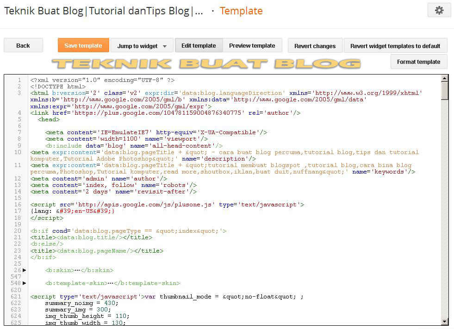The height and width of the screenshot is (329, 454).
Task: Place the cursor on the XML declaration line
Action: coord(102,80)
